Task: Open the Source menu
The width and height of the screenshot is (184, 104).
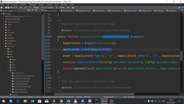Action: pos(15,5)
